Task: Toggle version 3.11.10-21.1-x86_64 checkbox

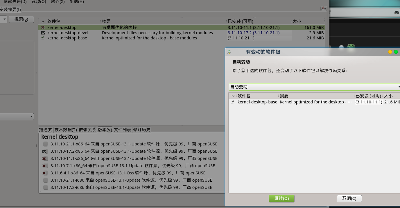Action: click(46, 144)
